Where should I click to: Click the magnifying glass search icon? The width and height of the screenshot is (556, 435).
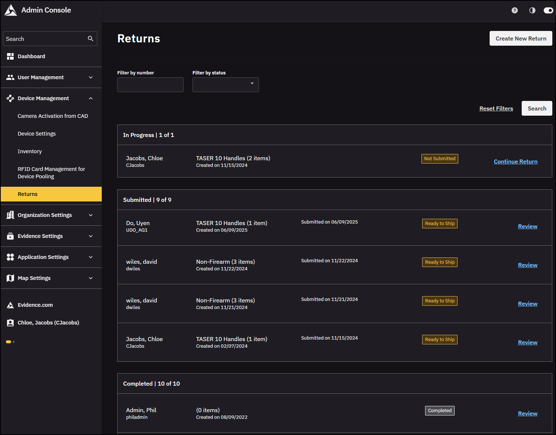point(90,38)
